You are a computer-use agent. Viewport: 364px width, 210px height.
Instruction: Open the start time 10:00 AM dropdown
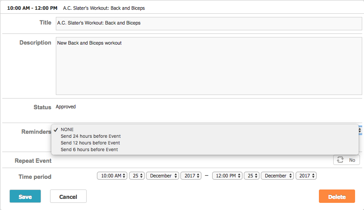(x=112, y=176)
